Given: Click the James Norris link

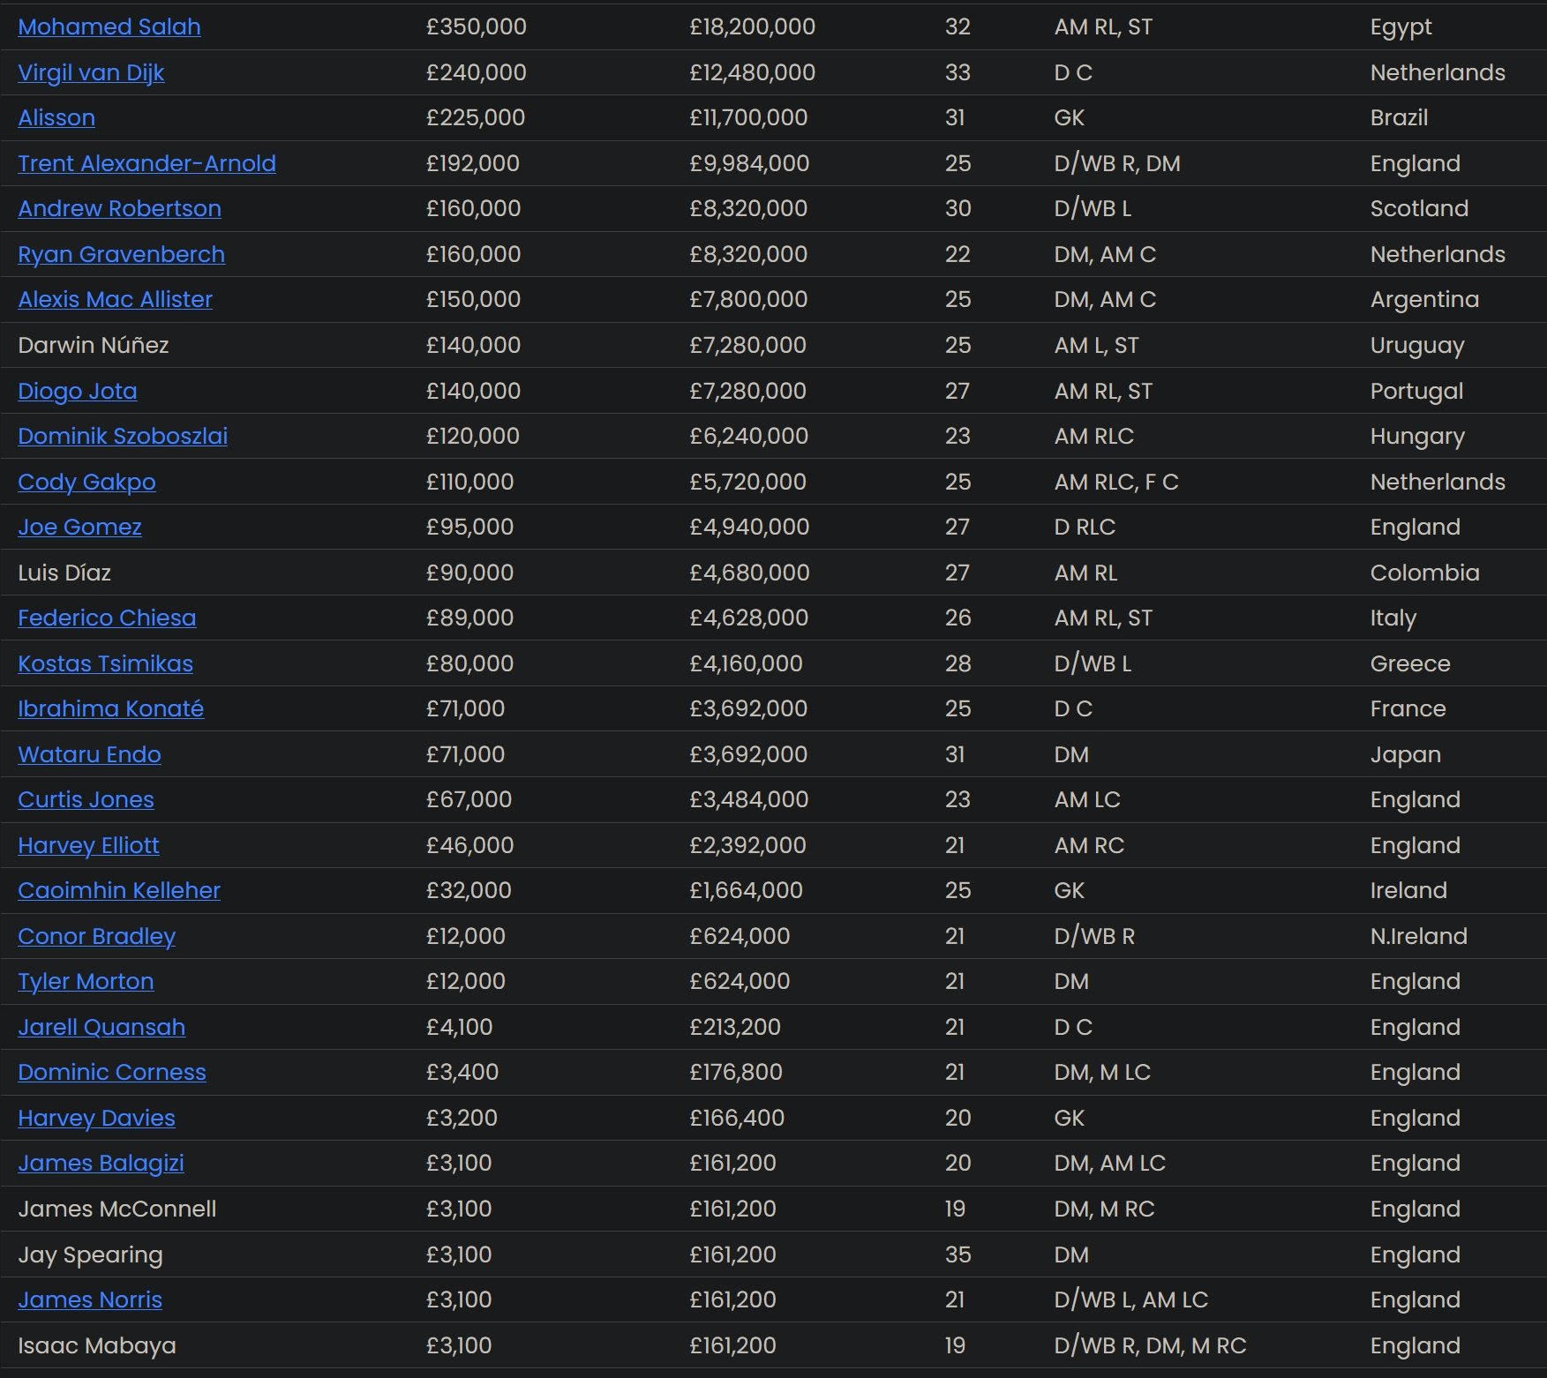Looking at the screenshot, I should [90, 1299].
